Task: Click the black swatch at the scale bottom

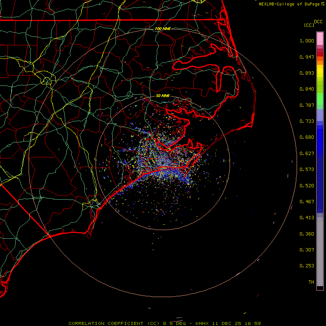Action: (x=320, y=288)
